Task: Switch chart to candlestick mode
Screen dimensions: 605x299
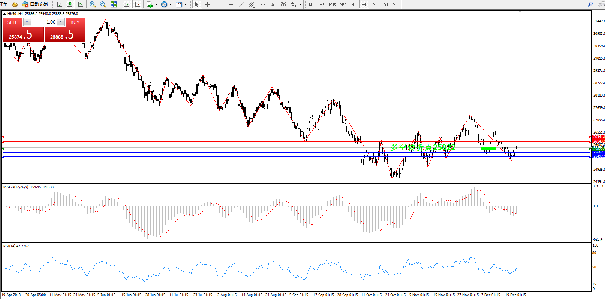Action: tap(70, 4)
